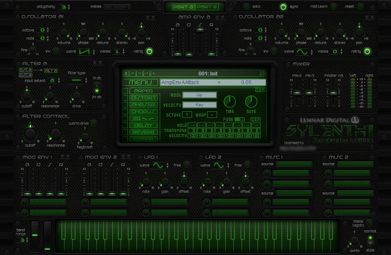391x255 pixels.
Task: Click arpeggiator page 2 button
Action: [242, 120]
